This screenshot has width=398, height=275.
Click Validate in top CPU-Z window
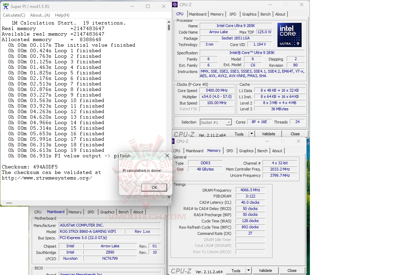[268, 134]
